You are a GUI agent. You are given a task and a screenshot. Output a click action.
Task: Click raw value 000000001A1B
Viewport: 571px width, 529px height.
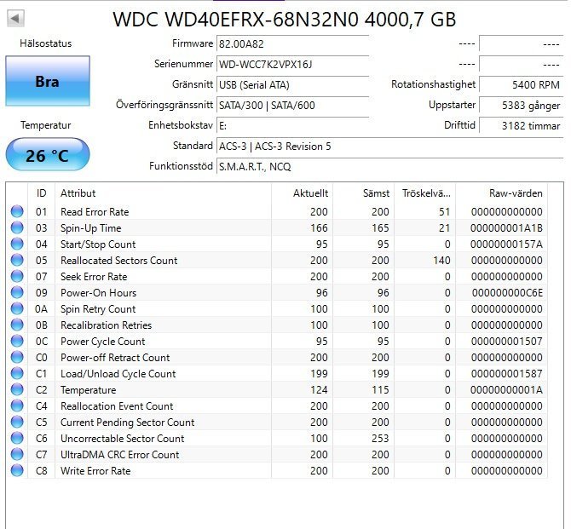[x=506, y=228]
